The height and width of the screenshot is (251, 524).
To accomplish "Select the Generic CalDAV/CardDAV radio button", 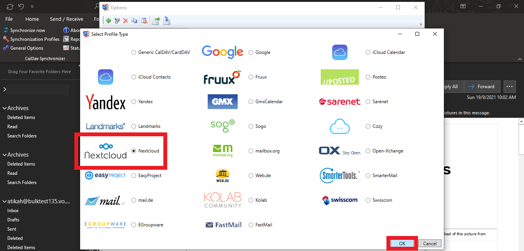I will pos(134,52).
